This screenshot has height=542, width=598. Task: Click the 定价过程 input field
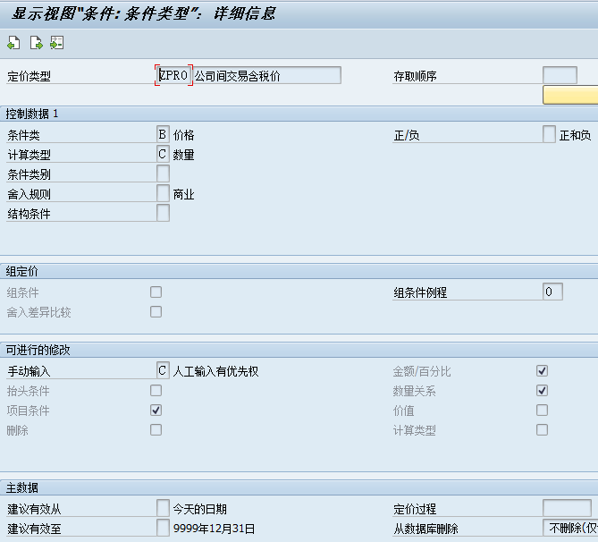[567, 508]
